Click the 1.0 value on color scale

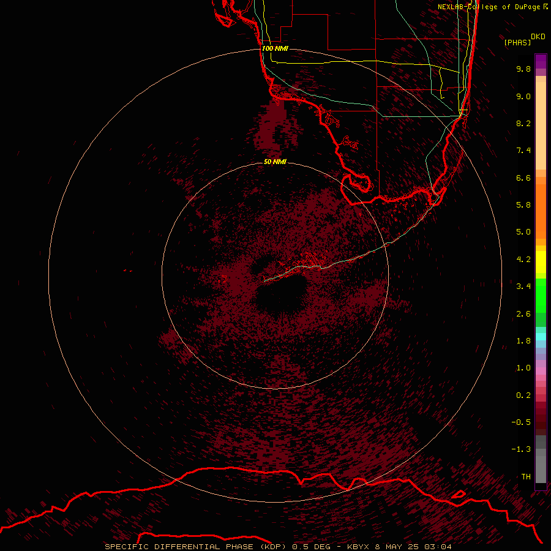[523, 368]
